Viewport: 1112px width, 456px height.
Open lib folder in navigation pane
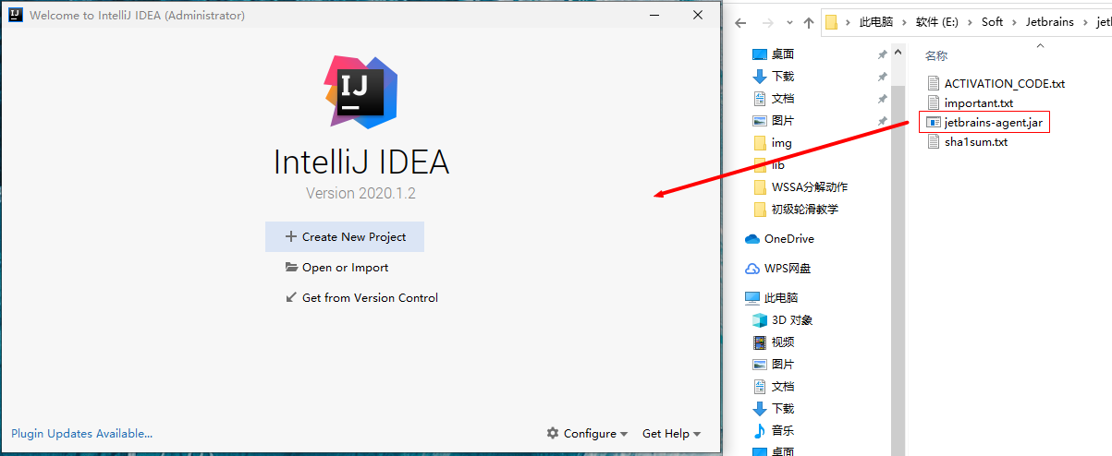pos(777,165)
